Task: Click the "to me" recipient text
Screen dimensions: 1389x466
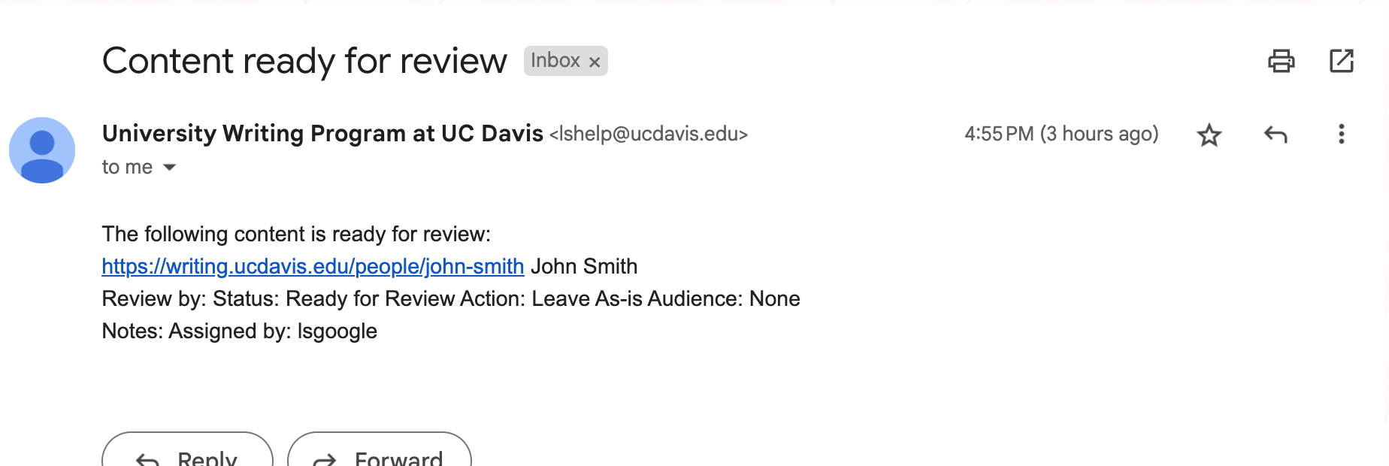Action: coord(127,168)
